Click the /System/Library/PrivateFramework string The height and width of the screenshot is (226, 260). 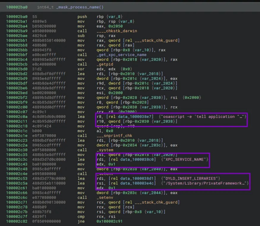click(205, 183)
